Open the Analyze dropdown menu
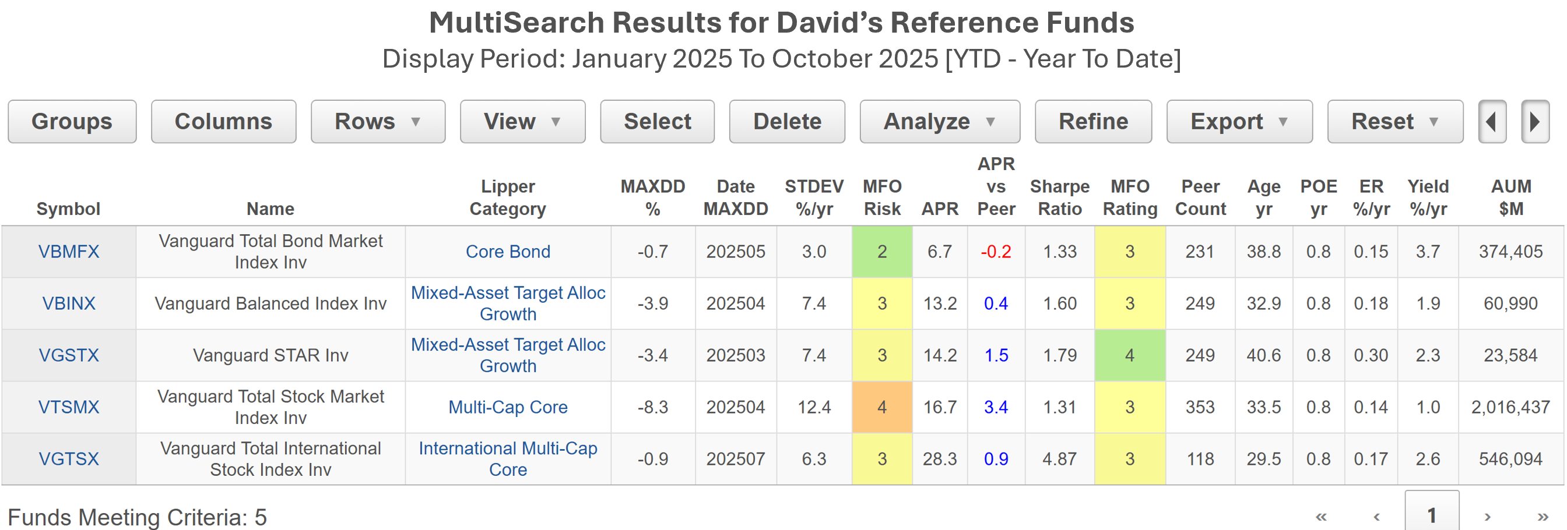 (939, 122)
